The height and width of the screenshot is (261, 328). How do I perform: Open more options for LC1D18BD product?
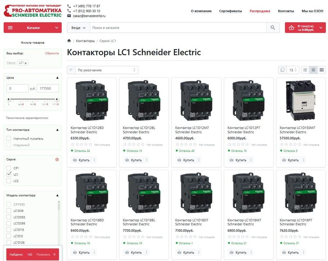(94, 252)
